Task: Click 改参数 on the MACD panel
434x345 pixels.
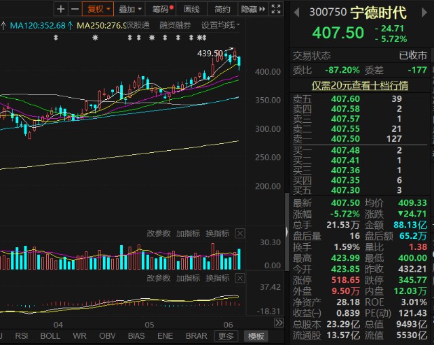Action: tap(159, 278)
